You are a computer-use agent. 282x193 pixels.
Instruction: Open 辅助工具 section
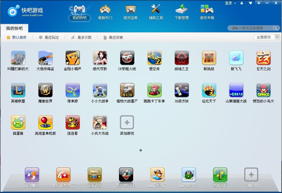(x=156, y=13)
